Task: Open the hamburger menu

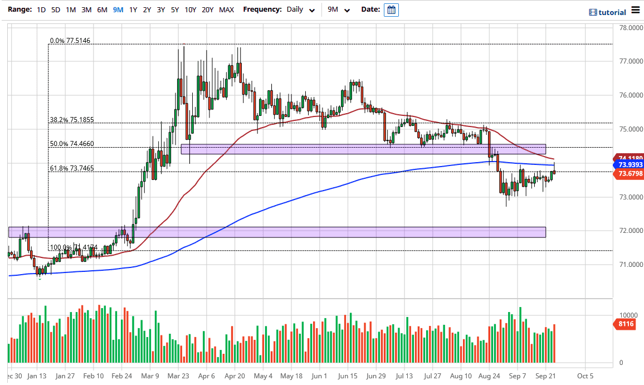Action: (x=636, y=9)
